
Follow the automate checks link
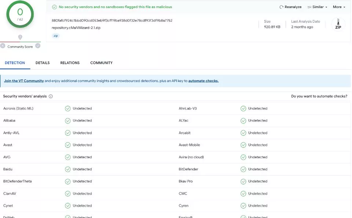(203, 81)
